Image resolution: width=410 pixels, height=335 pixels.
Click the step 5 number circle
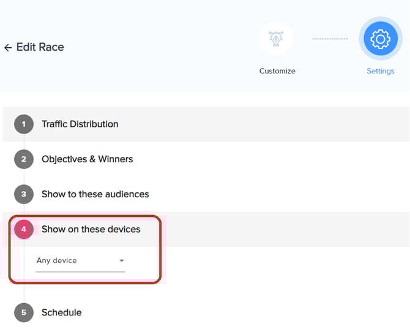pos(24,312)
